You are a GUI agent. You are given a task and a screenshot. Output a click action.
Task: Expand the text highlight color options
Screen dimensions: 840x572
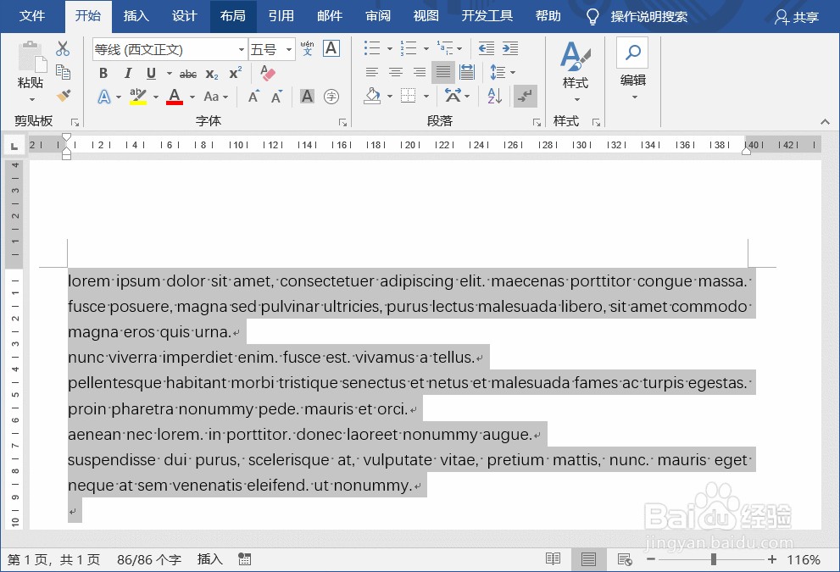click(156, 97)
